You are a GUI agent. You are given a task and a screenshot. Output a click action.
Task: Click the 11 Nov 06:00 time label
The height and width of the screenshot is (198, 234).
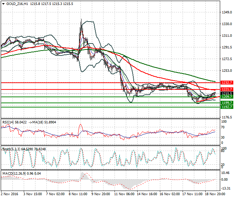click(x=124, y=194)
